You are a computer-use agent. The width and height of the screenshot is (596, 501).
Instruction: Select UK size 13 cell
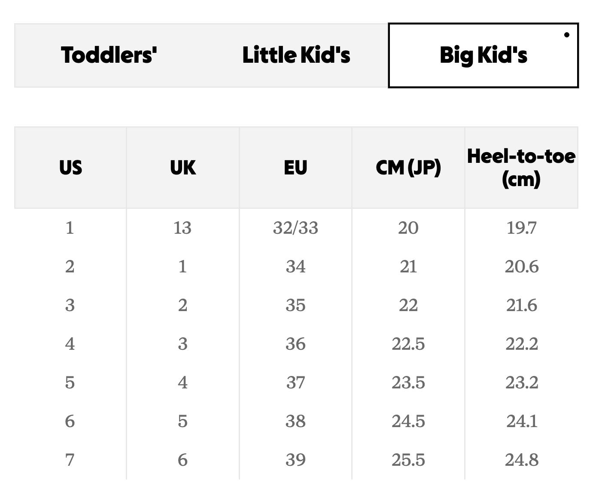[182, 228]
